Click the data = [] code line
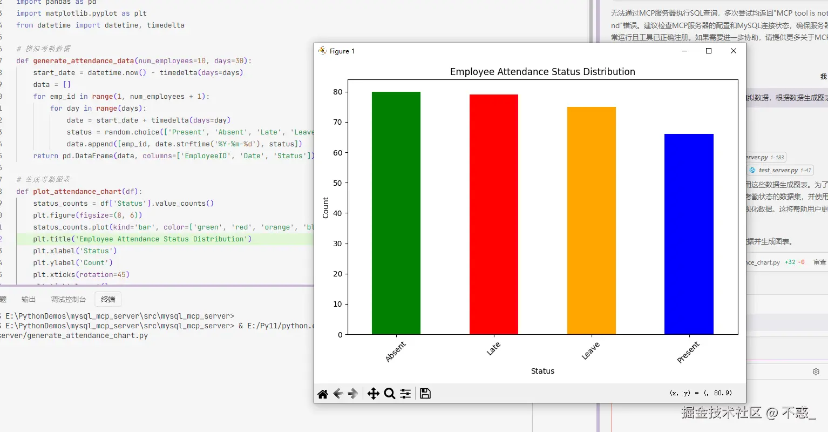 click(52, 85)
